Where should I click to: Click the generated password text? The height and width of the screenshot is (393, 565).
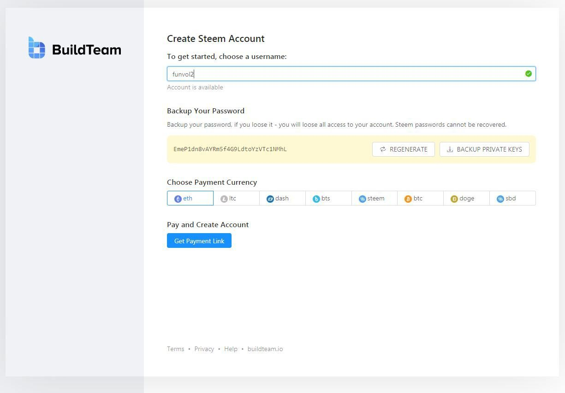pyautogui.click(x=230, y=149)
